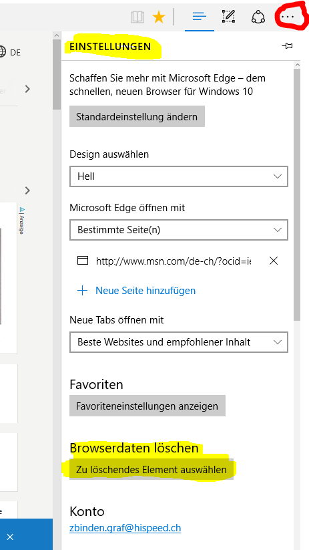Image resolution: width=309 pixels, height=550 pixels.
Task: Open the Bestimmte Seite(n) dropdown
Action: tap(179, 230)
